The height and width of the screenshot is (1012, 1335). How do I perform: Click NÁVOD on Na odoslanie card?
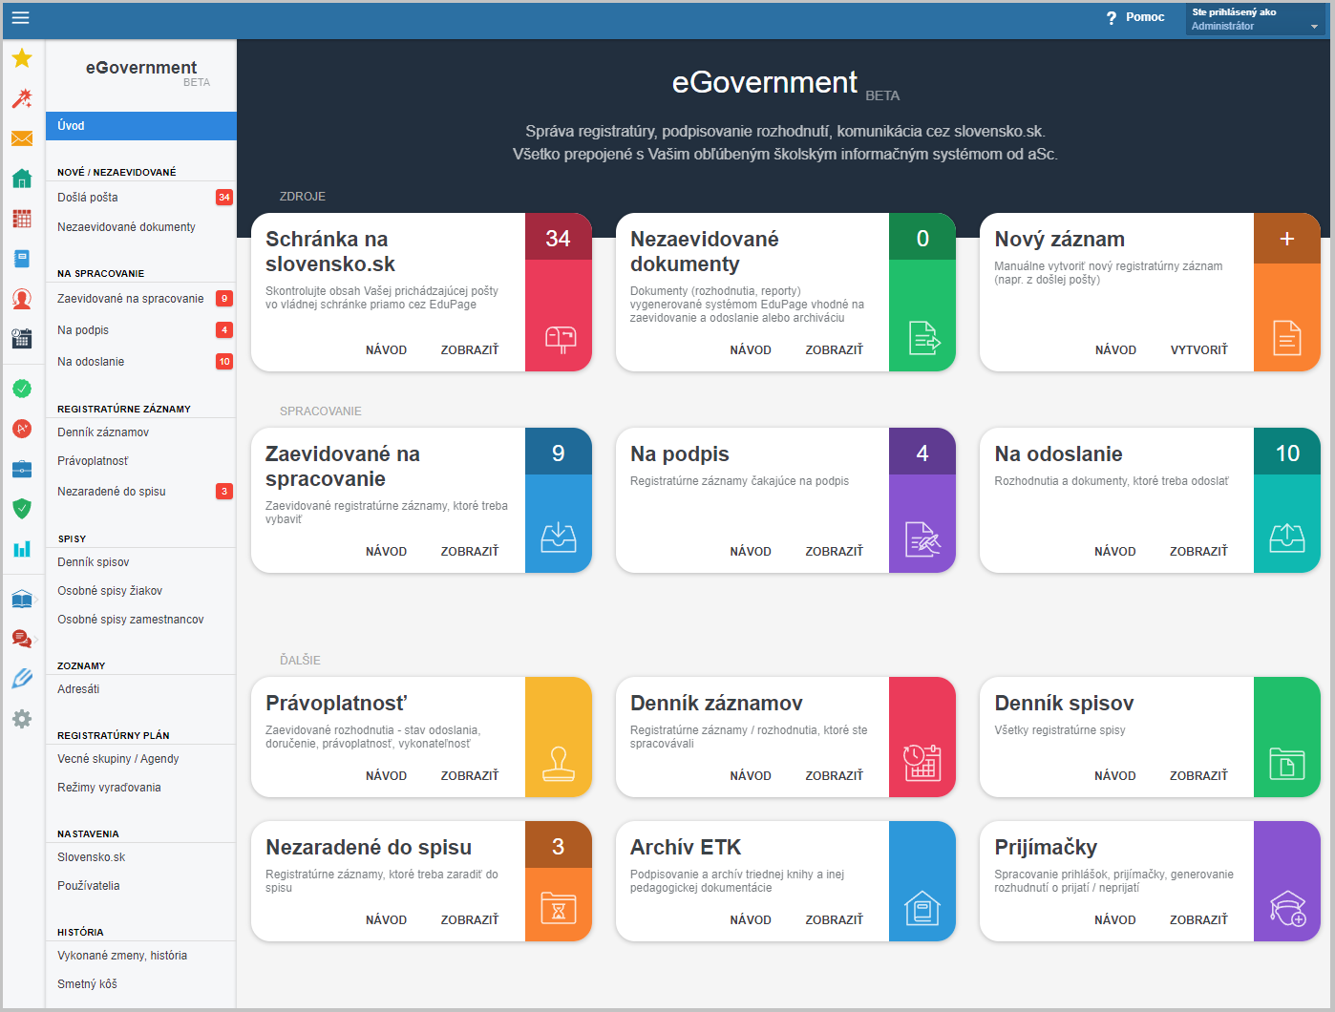point(1114,552)
